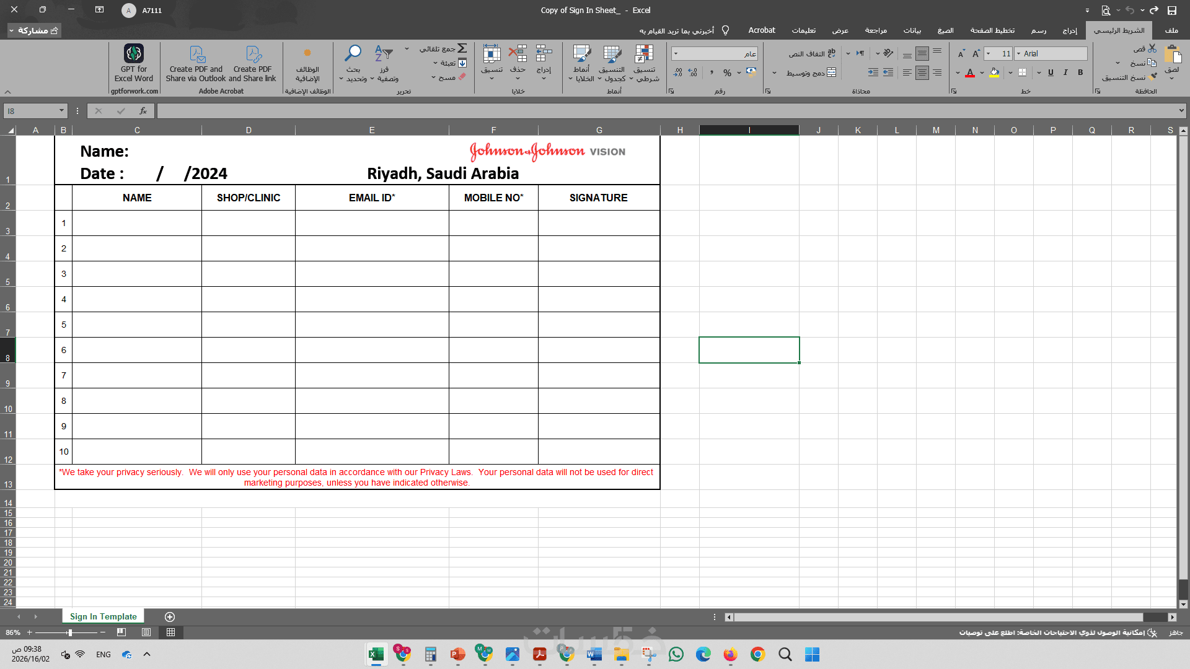Toggle Wrap Text option

pyautogui.click(x=812, y=54)
